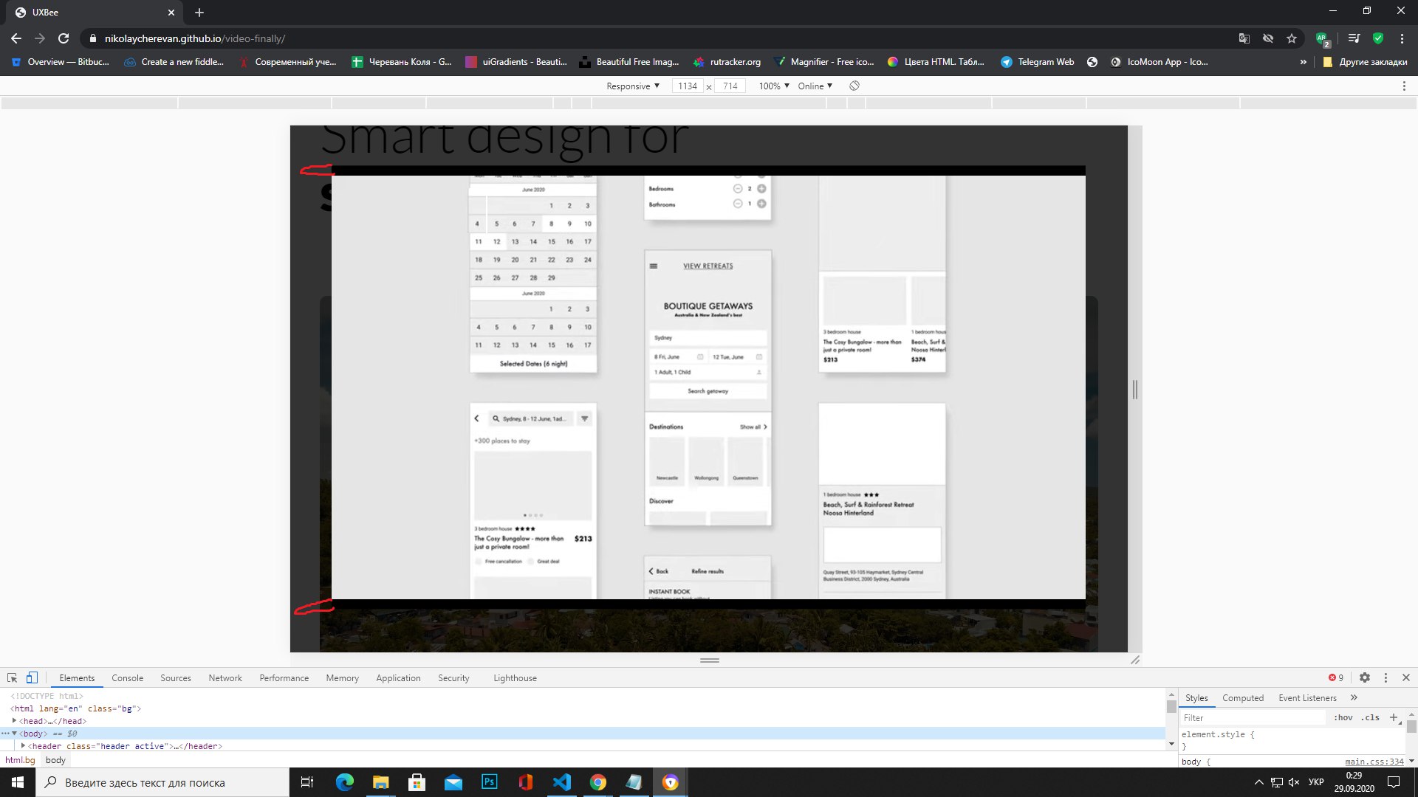Screen dimensions: 1418x797
Task: Open the Windows Start menu
Action: pos(18,782)
